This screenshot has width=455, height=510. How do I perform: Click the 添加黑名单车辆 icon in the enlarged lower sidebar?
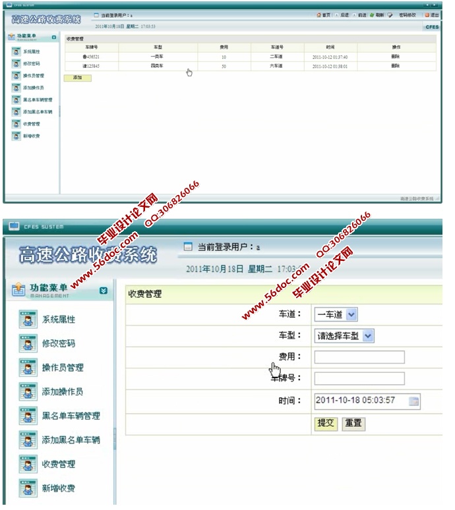(28, 440)
